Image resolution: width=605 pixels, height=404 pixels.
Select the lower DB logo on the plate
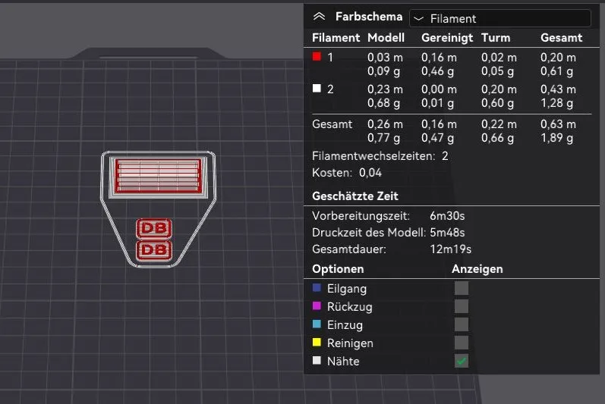click(154, 250)
